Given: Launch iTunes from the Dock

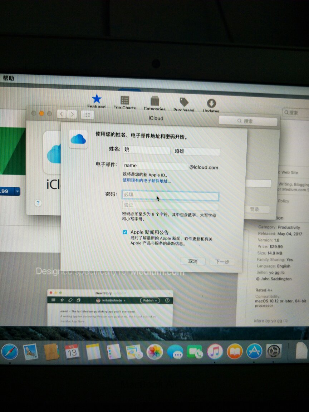Looking at the screenshot, I should (x=214, y=351).
